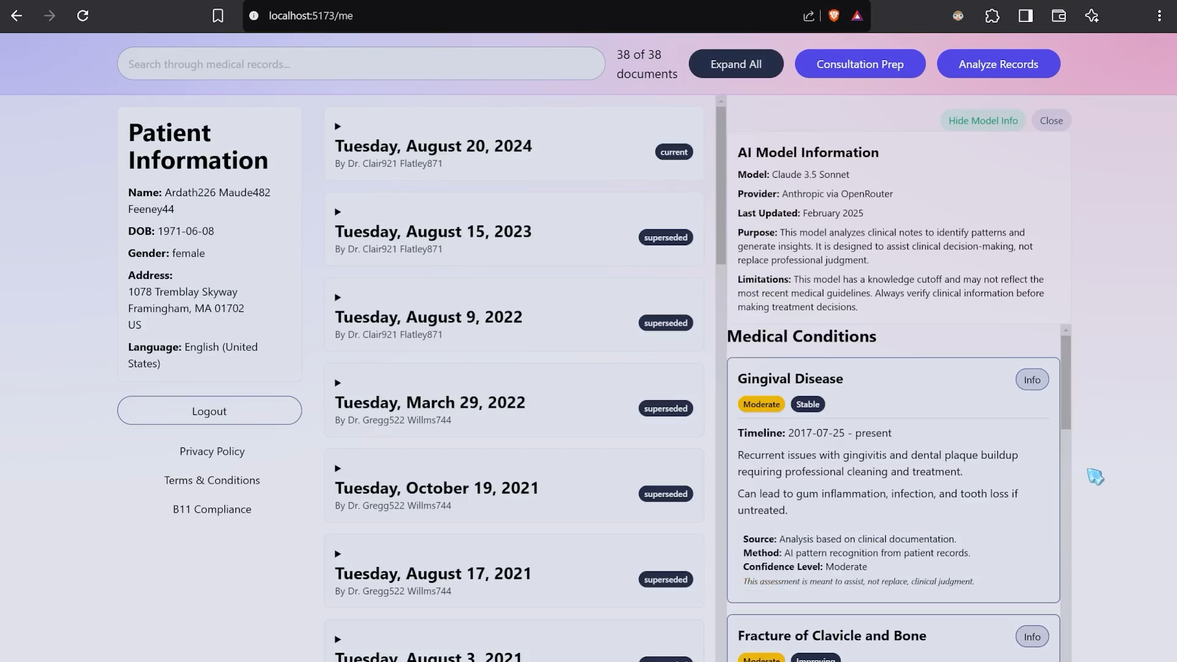Toggle Hide Model Info
Viewport: 1177px width, 662px height.
click(983, 120)
